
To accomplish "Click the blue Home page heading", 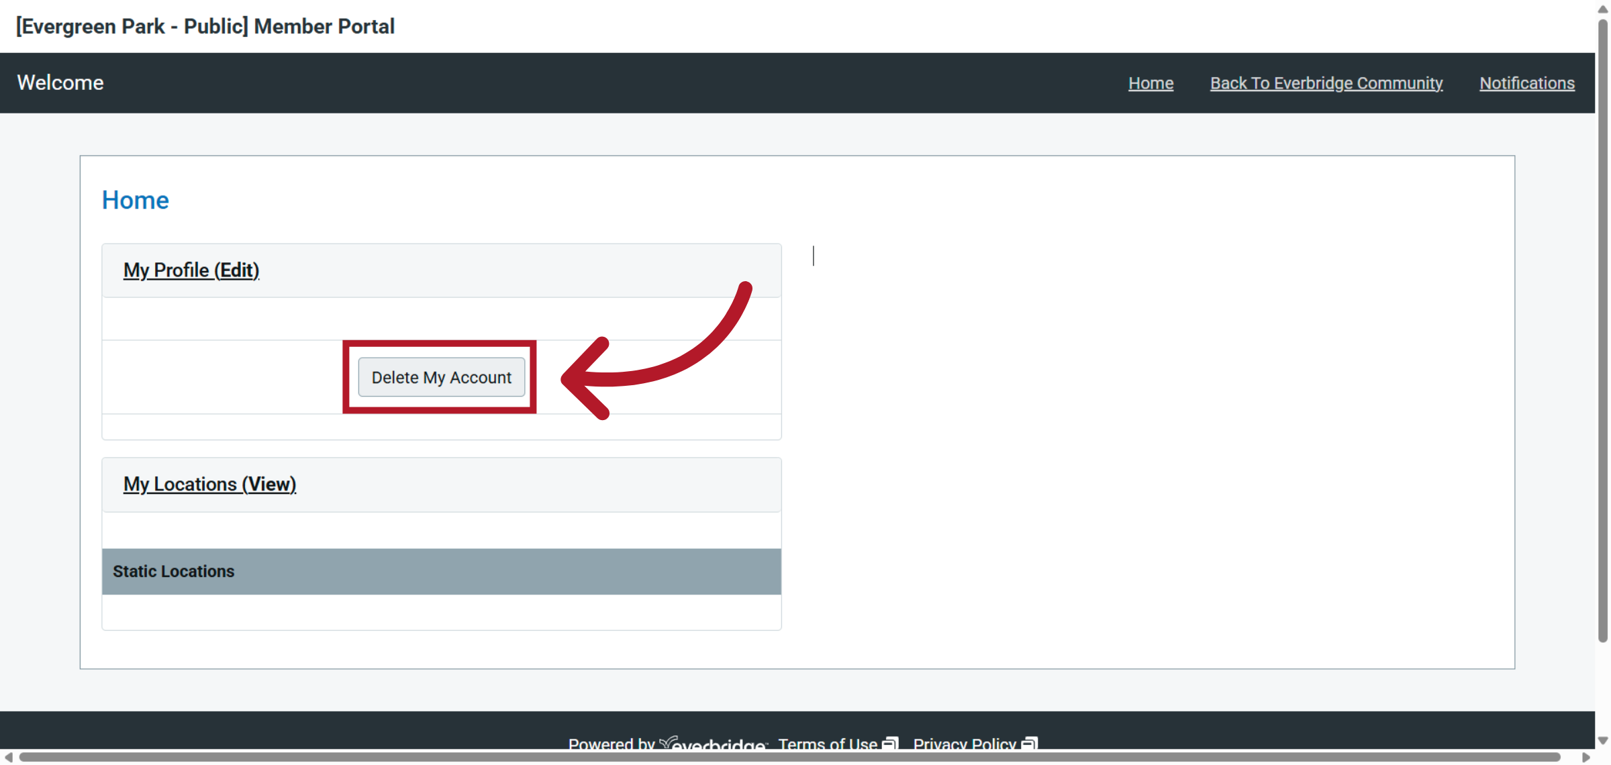I will (135, 200).
